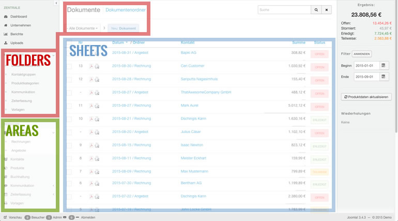This screenshot has width=398, height=221.
Task: Click the Berichte bar chart icon
Action: [6, 34]
